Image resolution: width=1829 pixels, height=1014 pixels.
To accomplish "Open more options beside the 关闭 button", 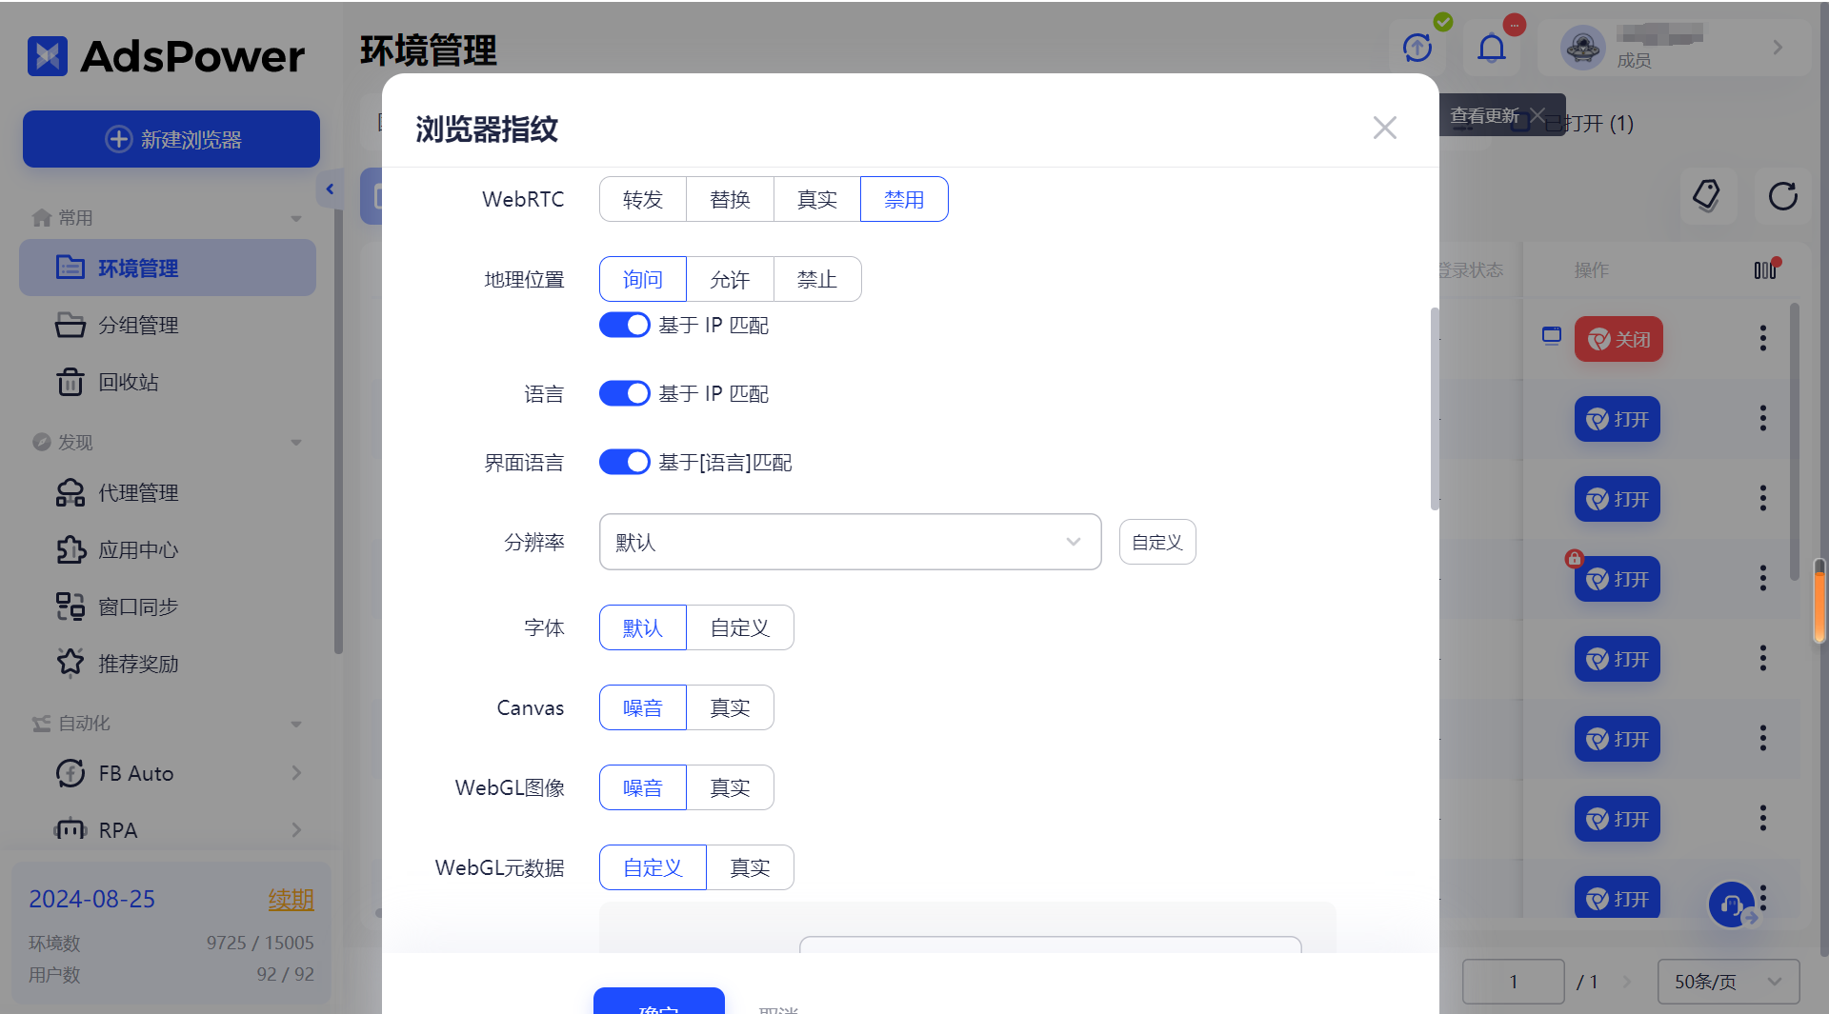I will [1763, 338].
